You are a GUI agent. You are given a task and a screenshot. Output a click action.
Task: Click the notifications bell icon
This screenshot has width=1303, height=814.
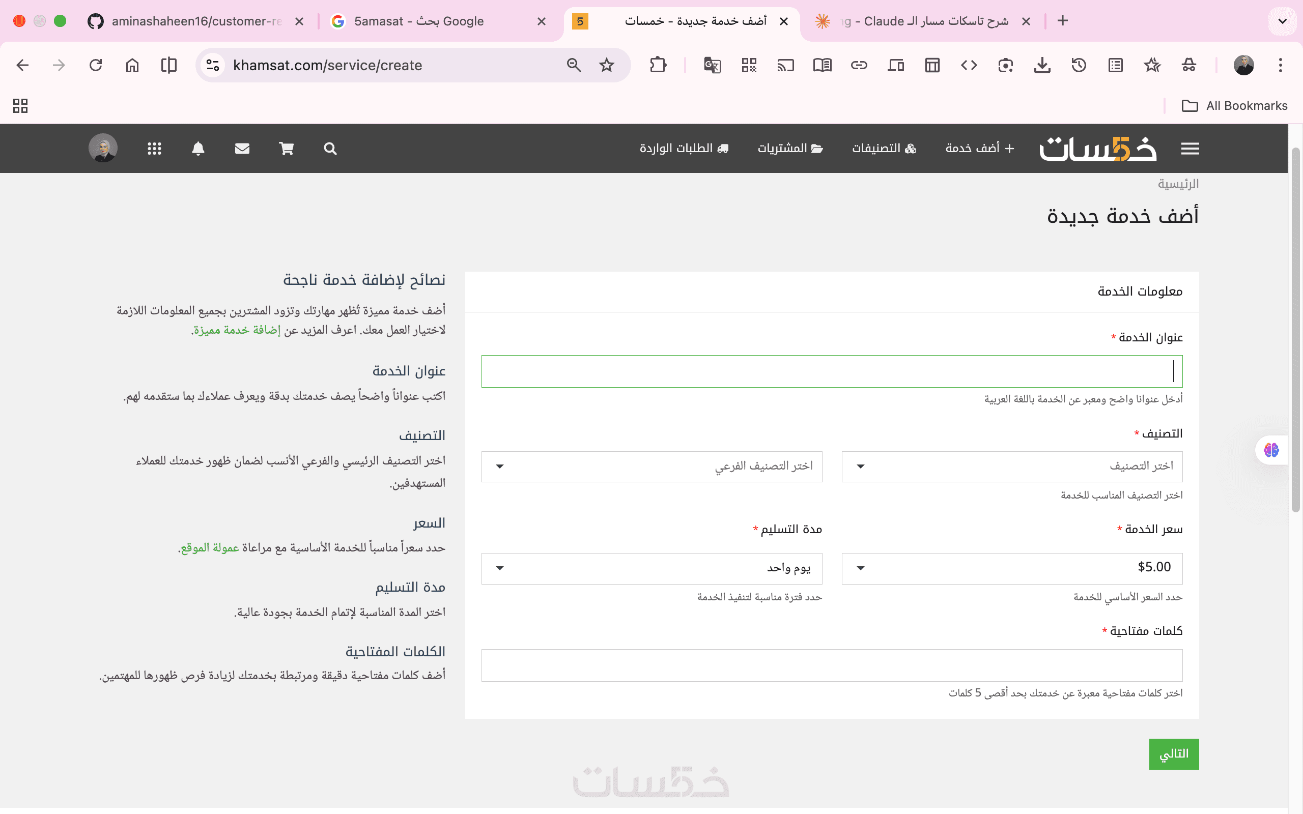198,149
